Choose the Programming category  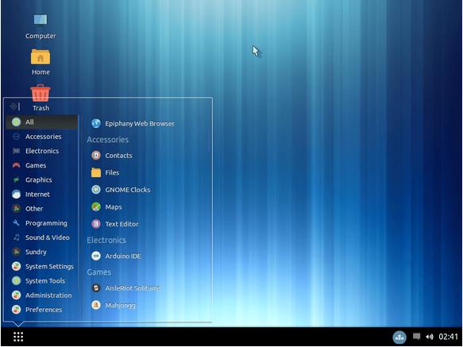42,223
